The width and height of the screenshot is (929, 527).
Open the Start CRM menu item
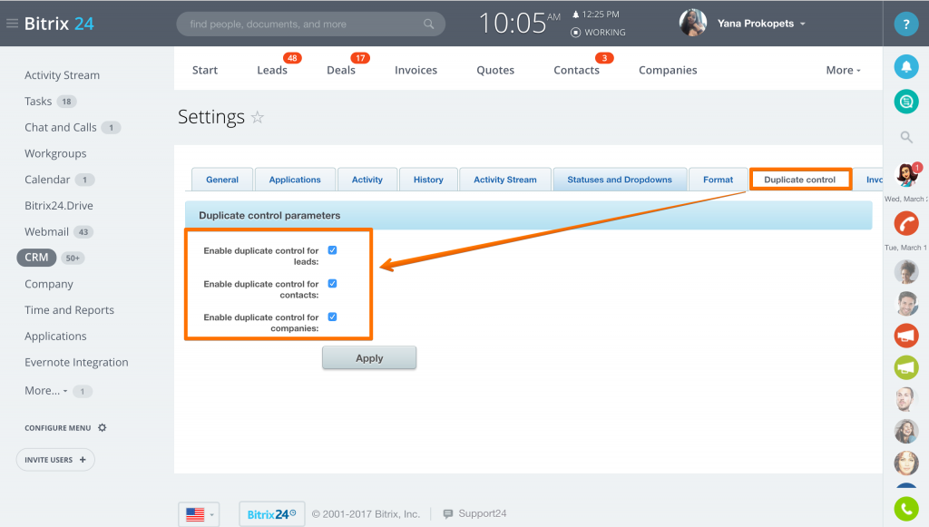(x=205, y=70)
